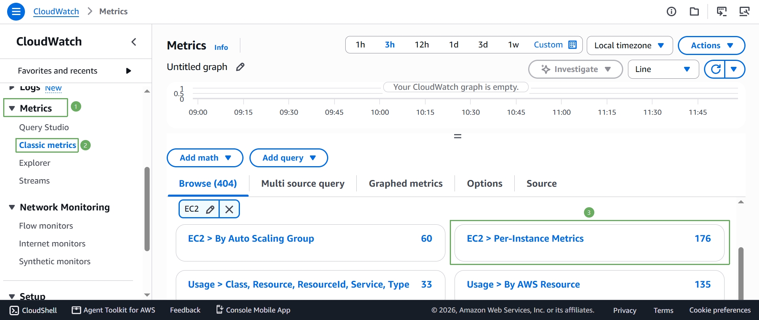Open Console Mobile App link
759x320 pixels.
coord(253,310)
